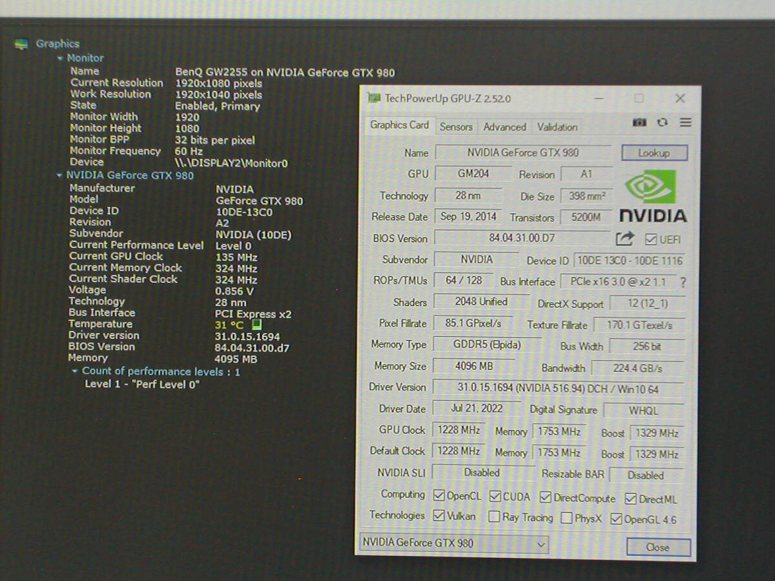Click the "PCI Express x2" bus value
775x581 pixels.
[x=253, y=314]
